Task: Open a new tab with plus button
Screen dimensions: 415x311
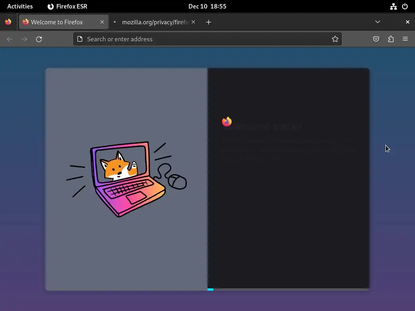Action: [x=209, y=22]
